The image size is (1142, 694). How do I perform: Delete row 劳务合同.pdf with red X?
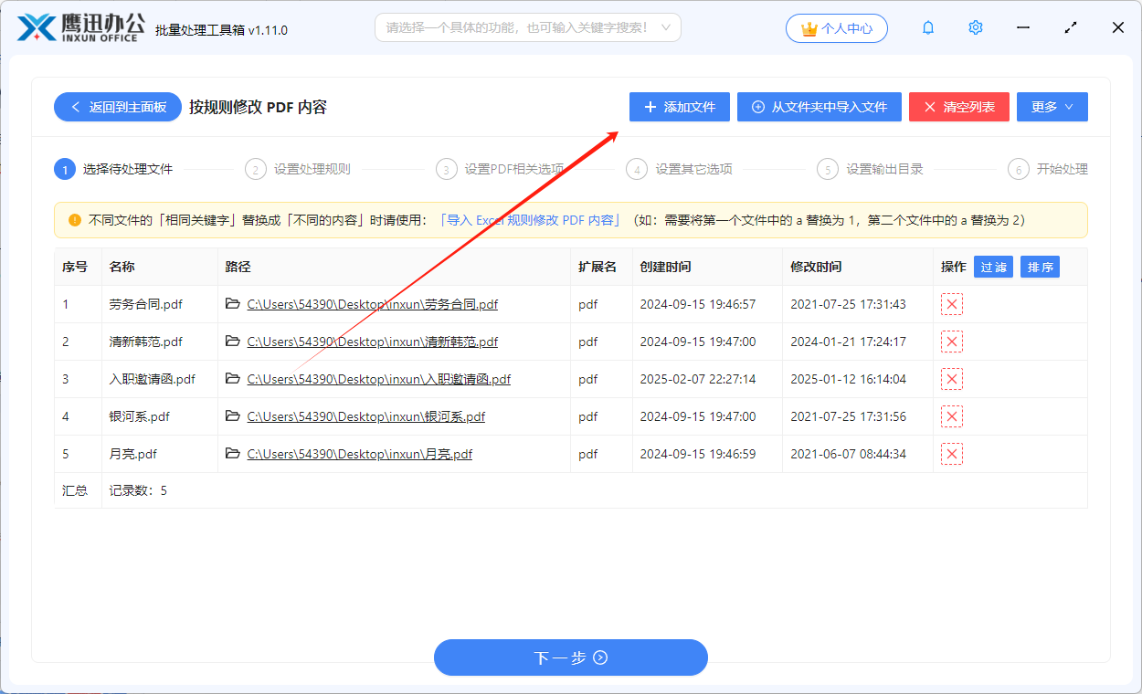coord(952,304)
